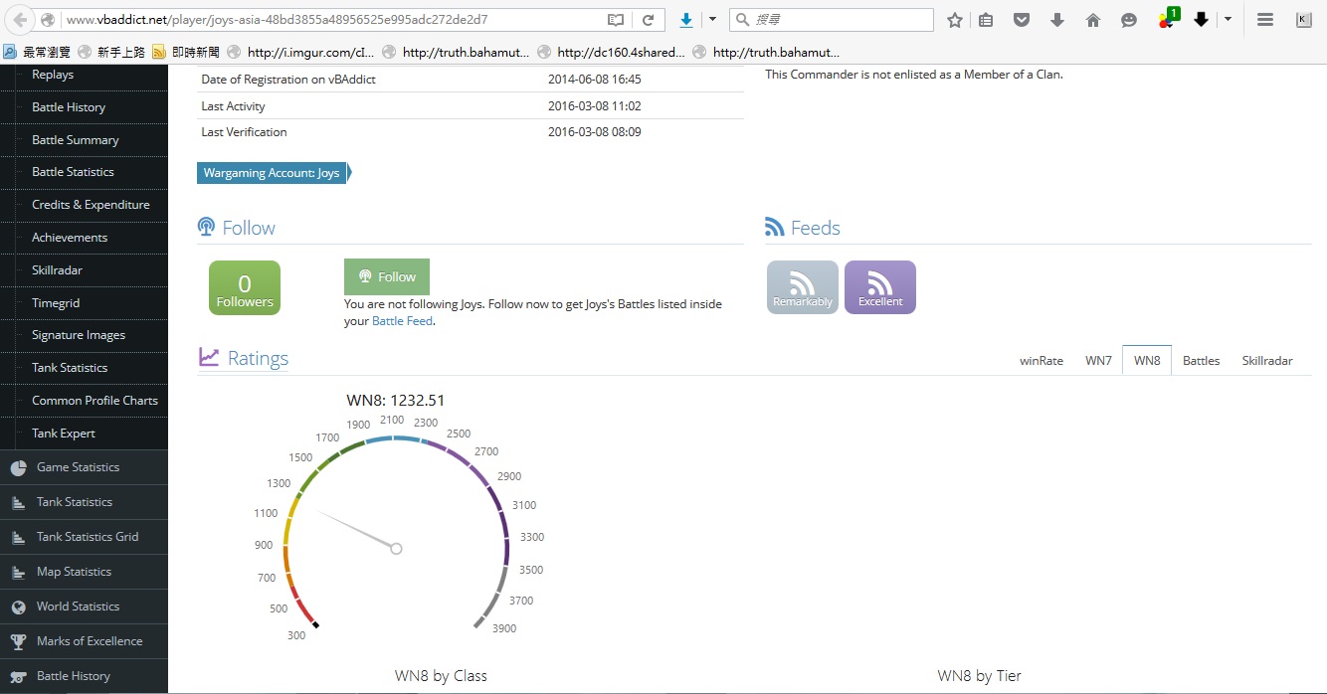Screen dimensions: 1327x694
Task: Open Signature Images in the sidebar
Action: pyautogui.click(x=79, y=335)
